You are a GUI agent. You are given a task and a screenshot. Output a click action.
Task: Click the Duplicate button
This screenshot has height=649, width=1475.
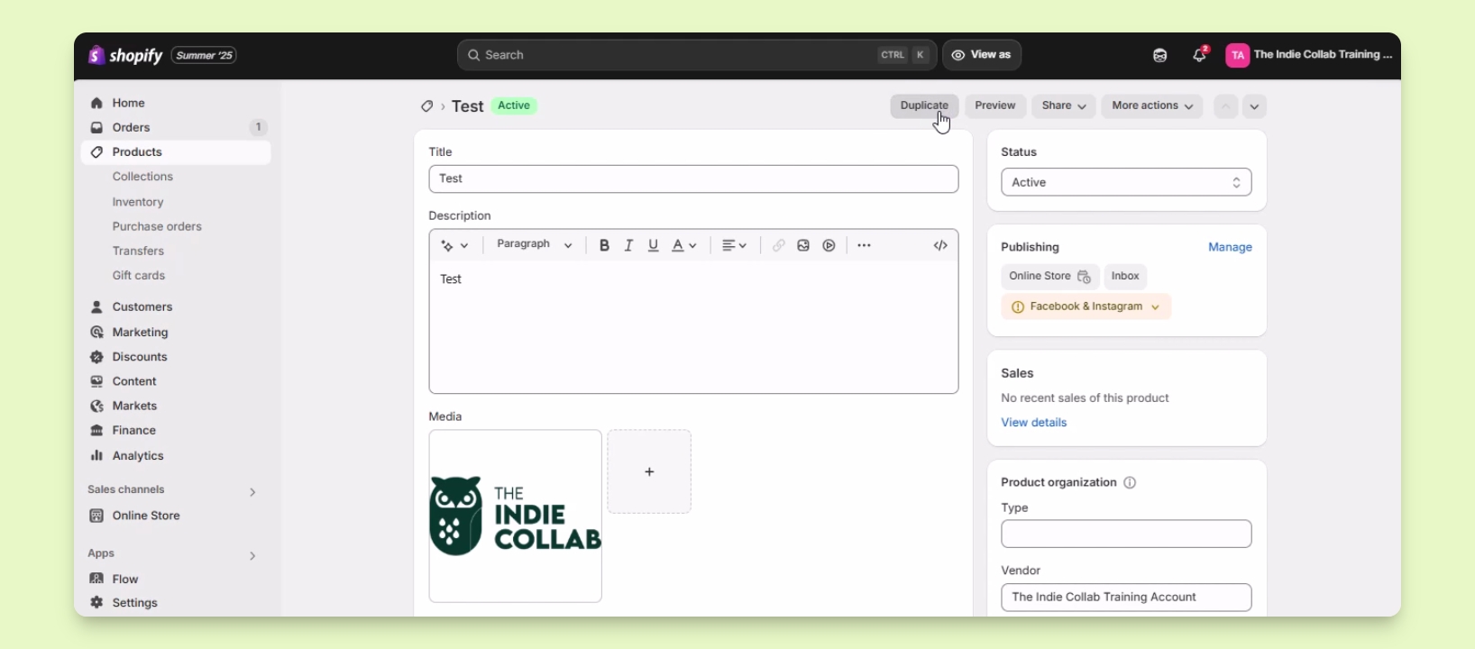point(924,106)
